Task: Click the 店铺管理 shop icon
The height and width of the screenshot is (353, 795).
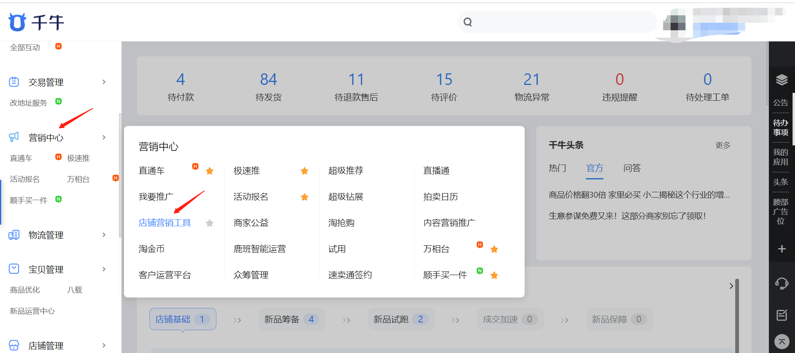Action: pyautogui.click(x=14, y=345)
